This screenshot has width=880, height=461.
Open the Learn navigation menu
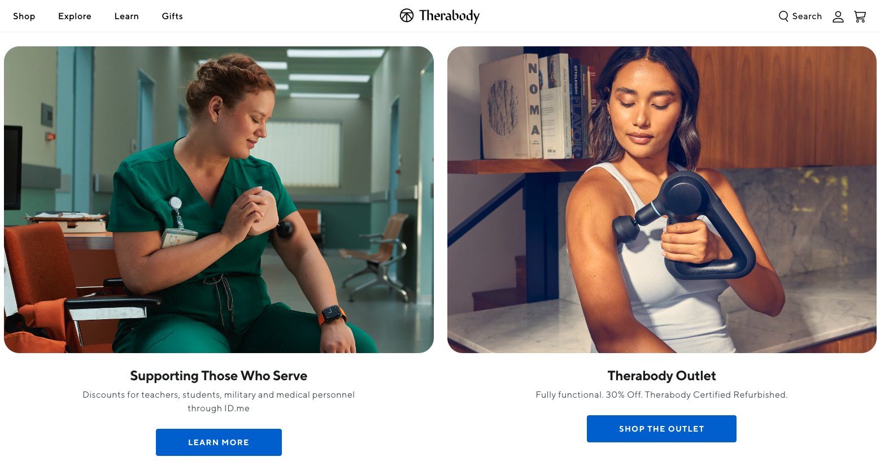coord(127,16)
